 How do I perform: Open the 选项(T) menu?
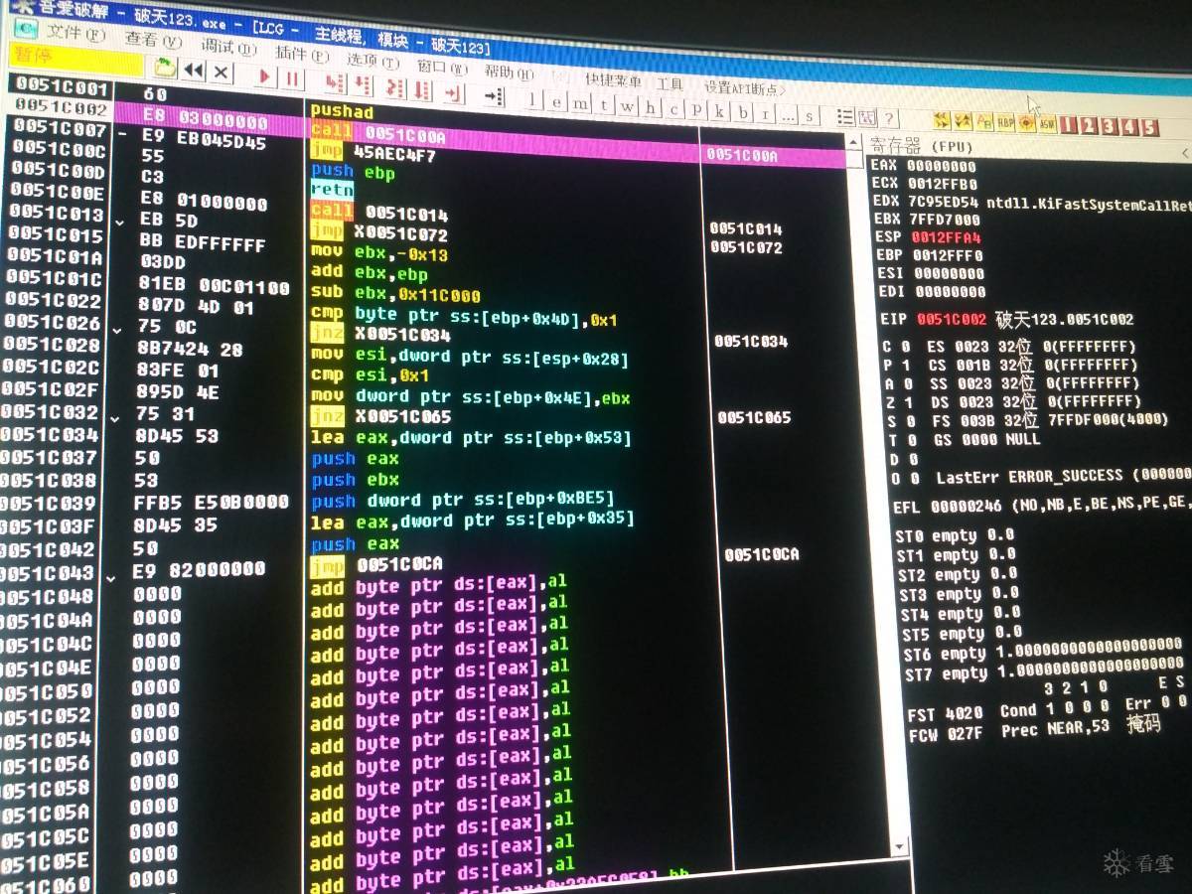372,61
